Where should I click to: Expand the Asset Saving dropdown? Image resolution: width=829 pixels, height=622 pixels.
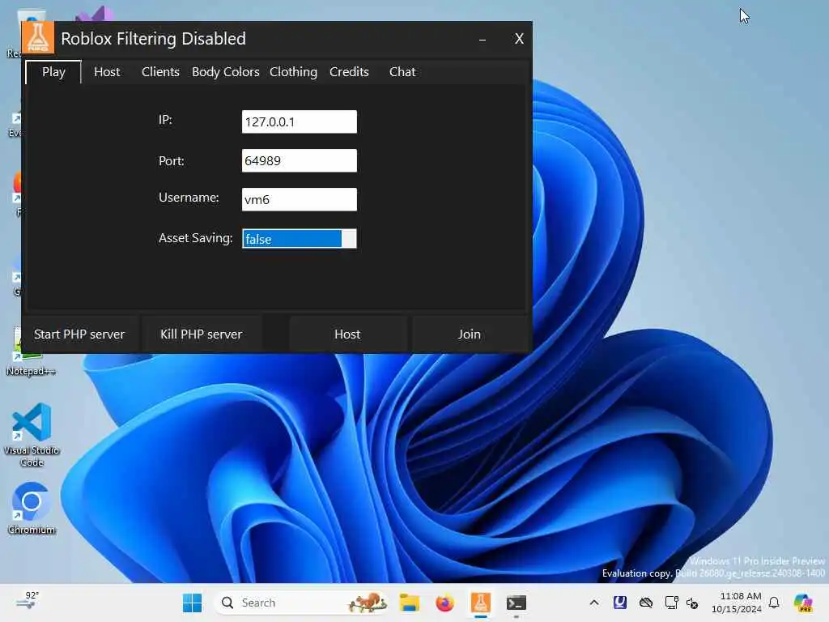tap(300, 239)
